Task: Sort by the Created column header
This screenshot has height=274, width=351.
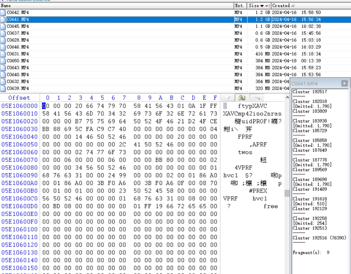Action: [x=311, y=6]
